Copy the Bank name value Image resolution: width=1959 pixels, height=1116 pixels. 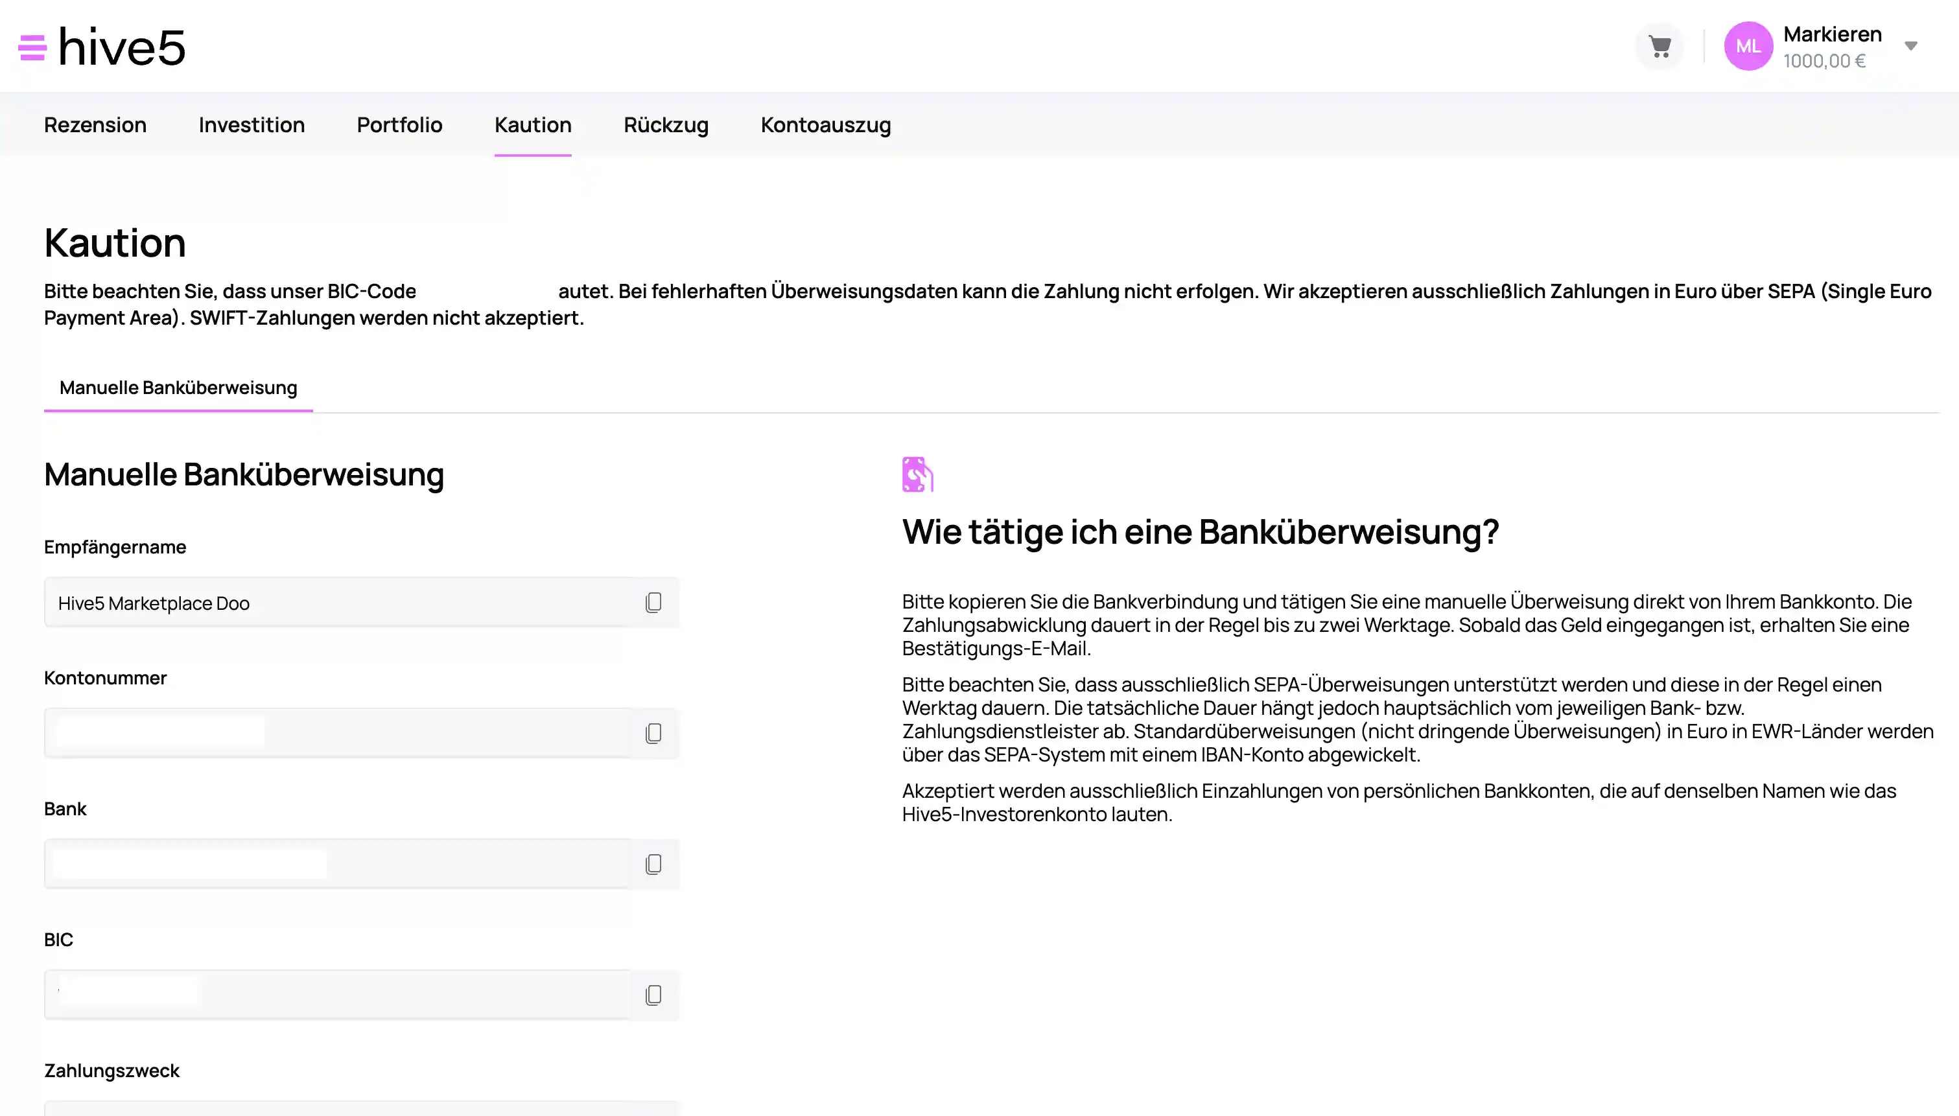point(653,865)
